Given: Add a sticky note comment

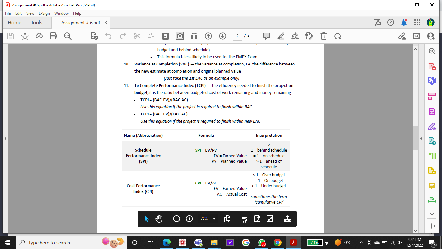Looking at the screenshot, I should [267, 36].
